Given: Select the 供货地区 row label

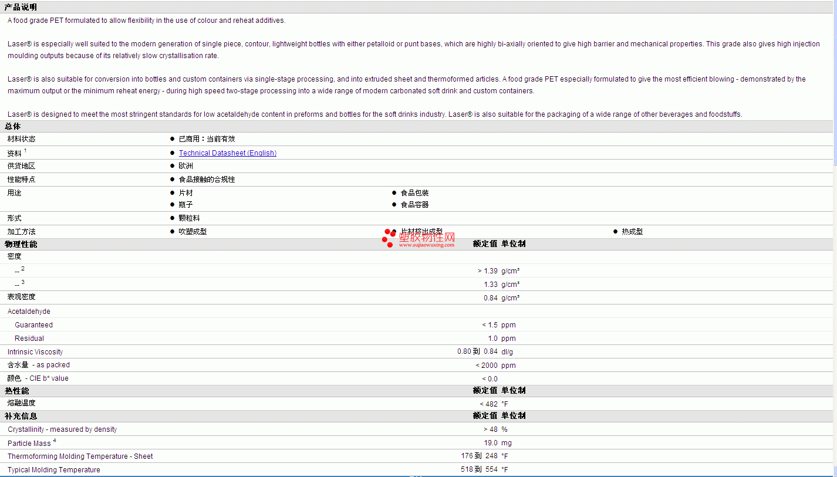Looking at the screenshot, I should 21,166.
